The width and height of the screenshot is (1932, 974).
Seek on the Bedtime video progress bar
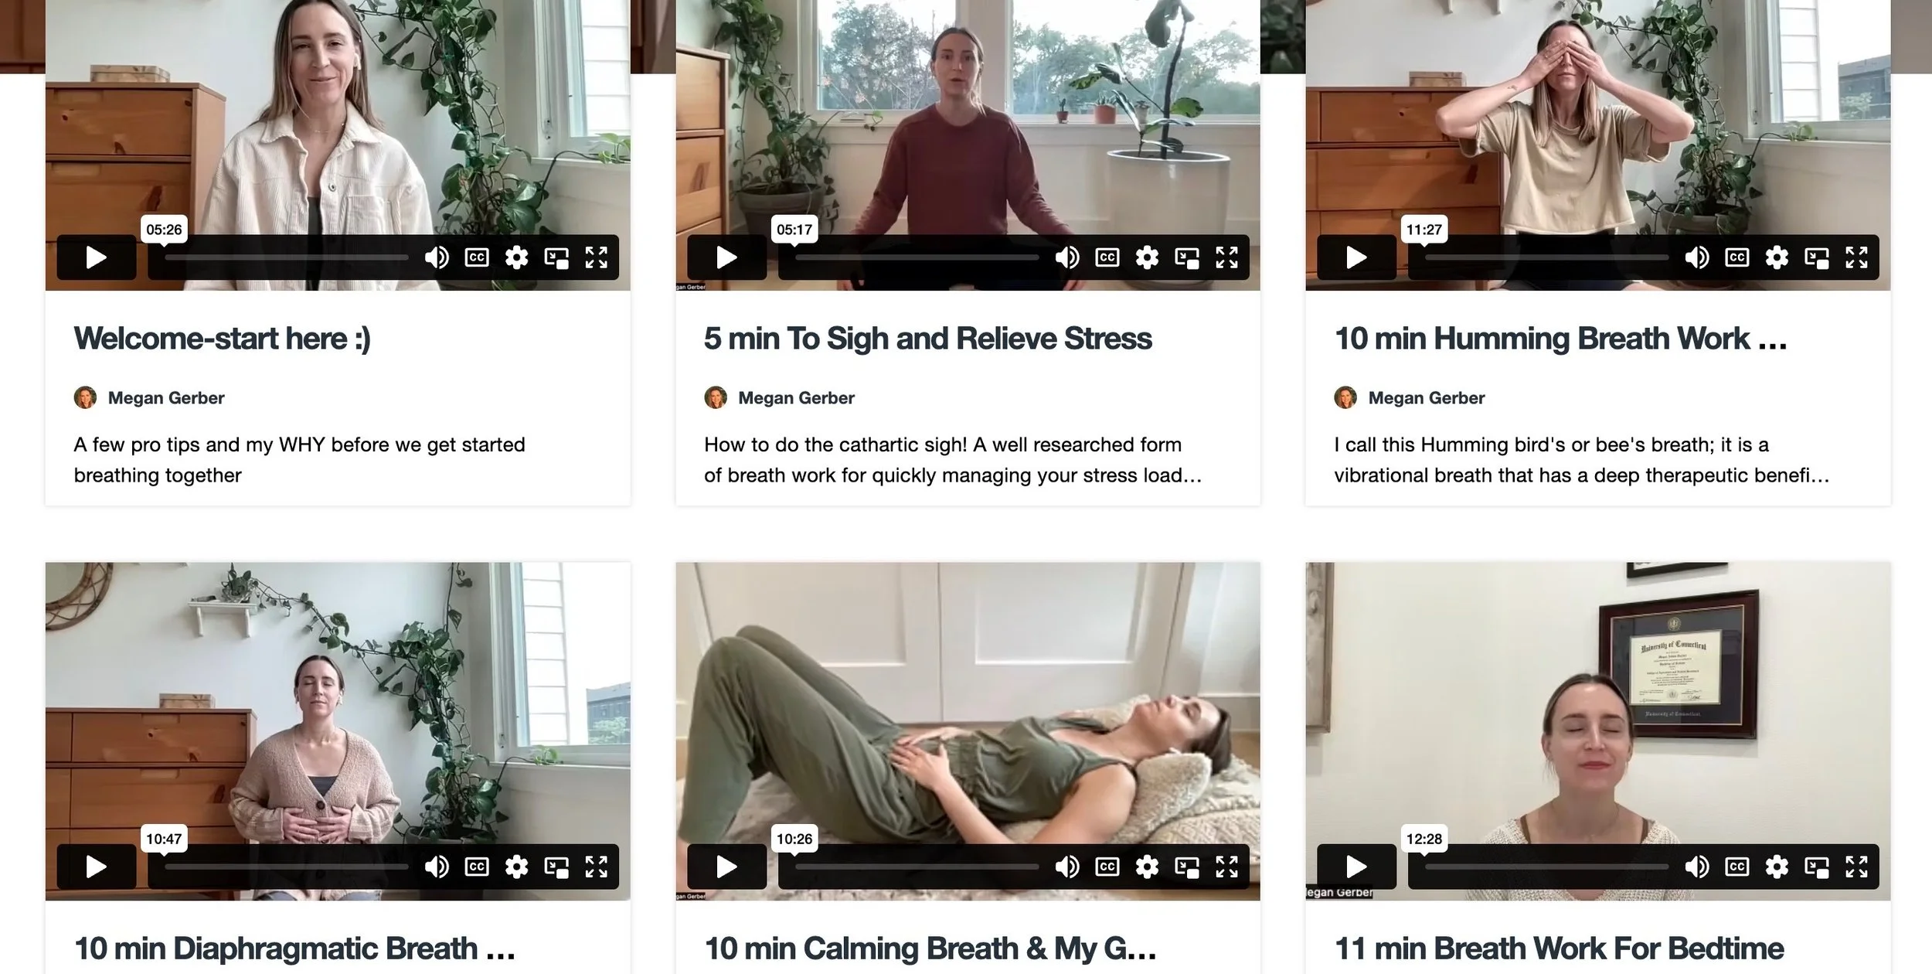point(1546,867)
